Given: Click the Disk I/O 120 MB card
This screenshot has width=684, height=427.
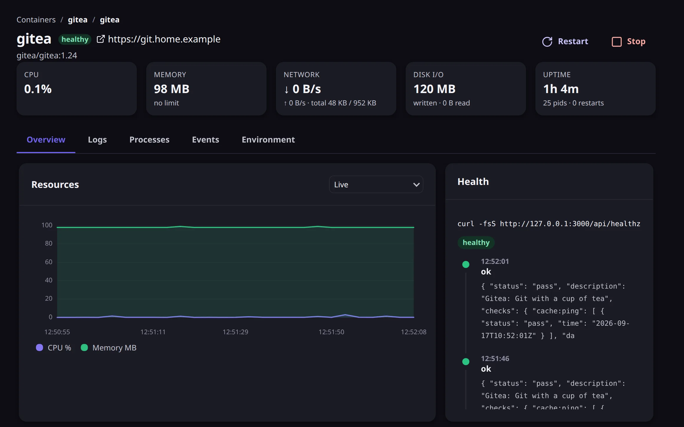Looking at the screenshot, I should [x=466, y=89].
